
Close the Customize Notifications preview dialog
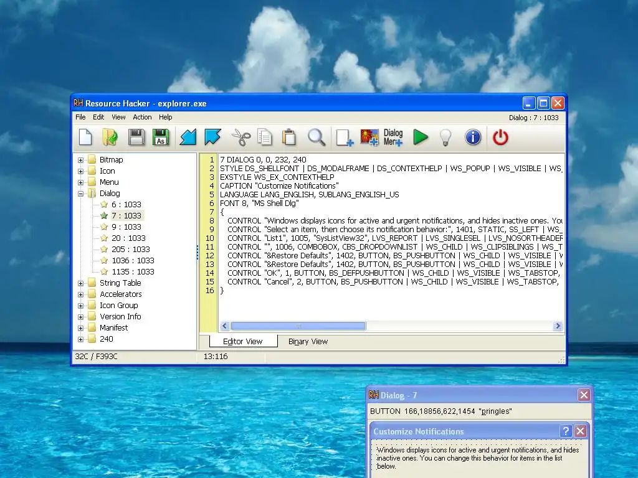[x=580, y=431]
